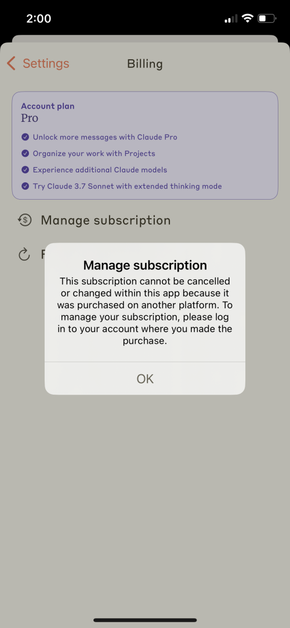Tap the Wi-Fi status icon
Screen dimensions: 290x628
coord(248,19)
